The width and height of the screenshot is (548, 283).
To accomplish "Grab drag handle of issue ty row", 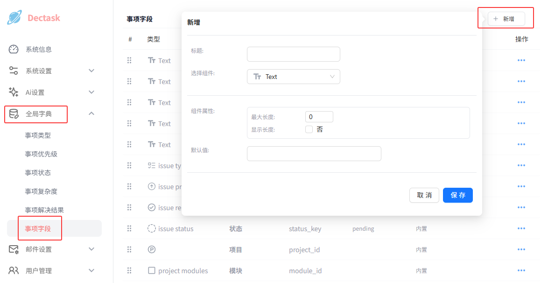I will tap(129, 165).
